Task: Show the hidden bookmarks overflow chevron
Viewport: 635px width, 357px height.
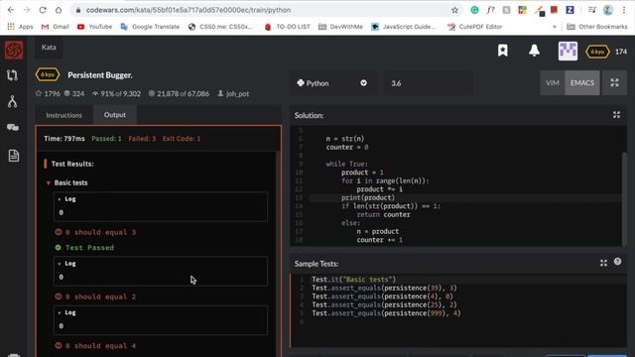Action: tap(555, 27)
